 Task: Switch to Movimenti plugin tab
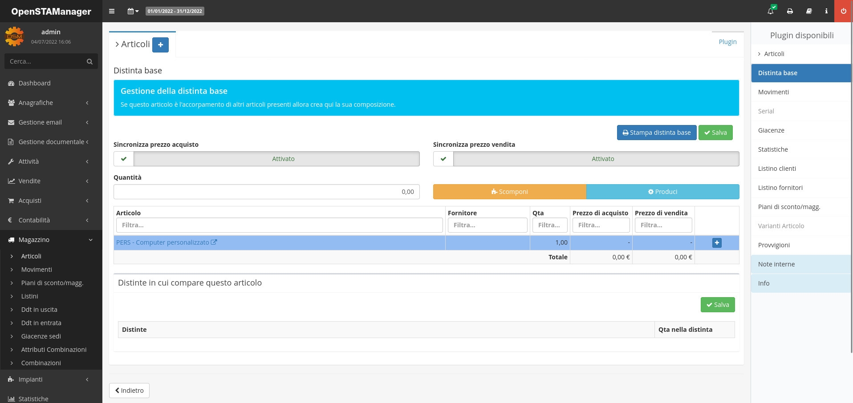tap(773, 92)
